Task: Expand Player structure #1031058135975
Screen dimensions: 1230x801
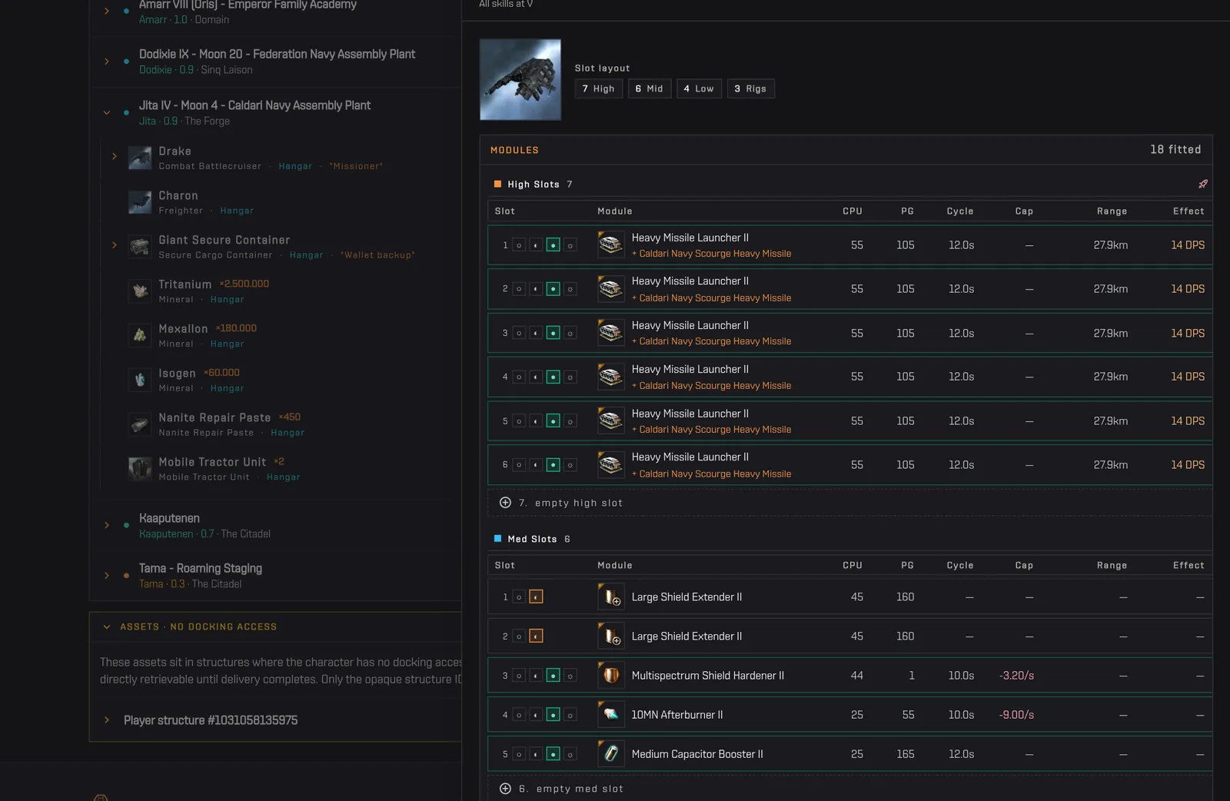Action: tap(107, 720)
